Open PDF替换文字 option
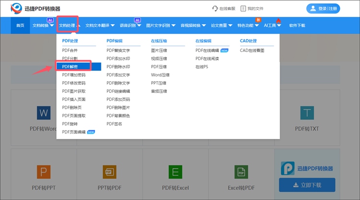The image size is (360, 200). (x=118, y=50)
